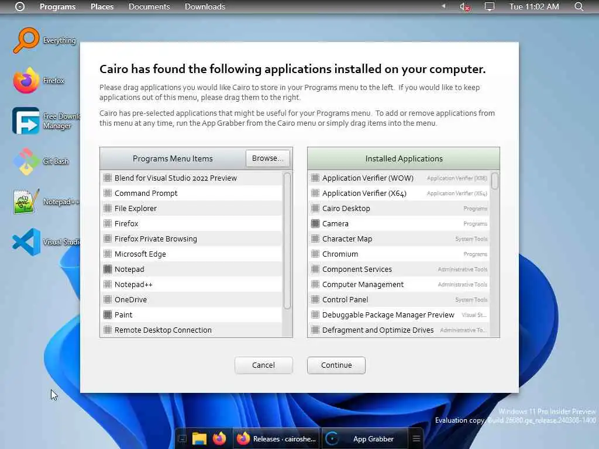Screen dimensions: 599x449
Task: Open the Everything desktop icon
Action: [26, 40]
